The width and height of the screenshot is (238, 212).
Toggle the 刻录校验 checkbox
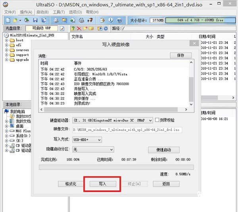pyautogui.click(x=157, y=120)
